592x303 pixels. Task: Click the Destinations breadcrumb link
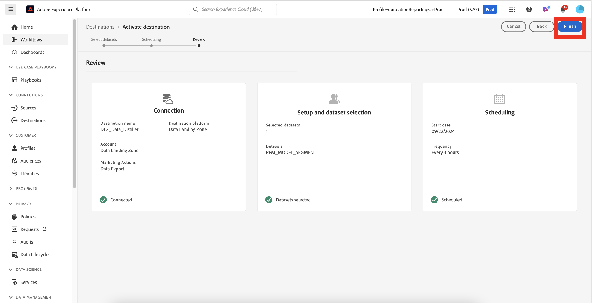[x=100, y=27]
